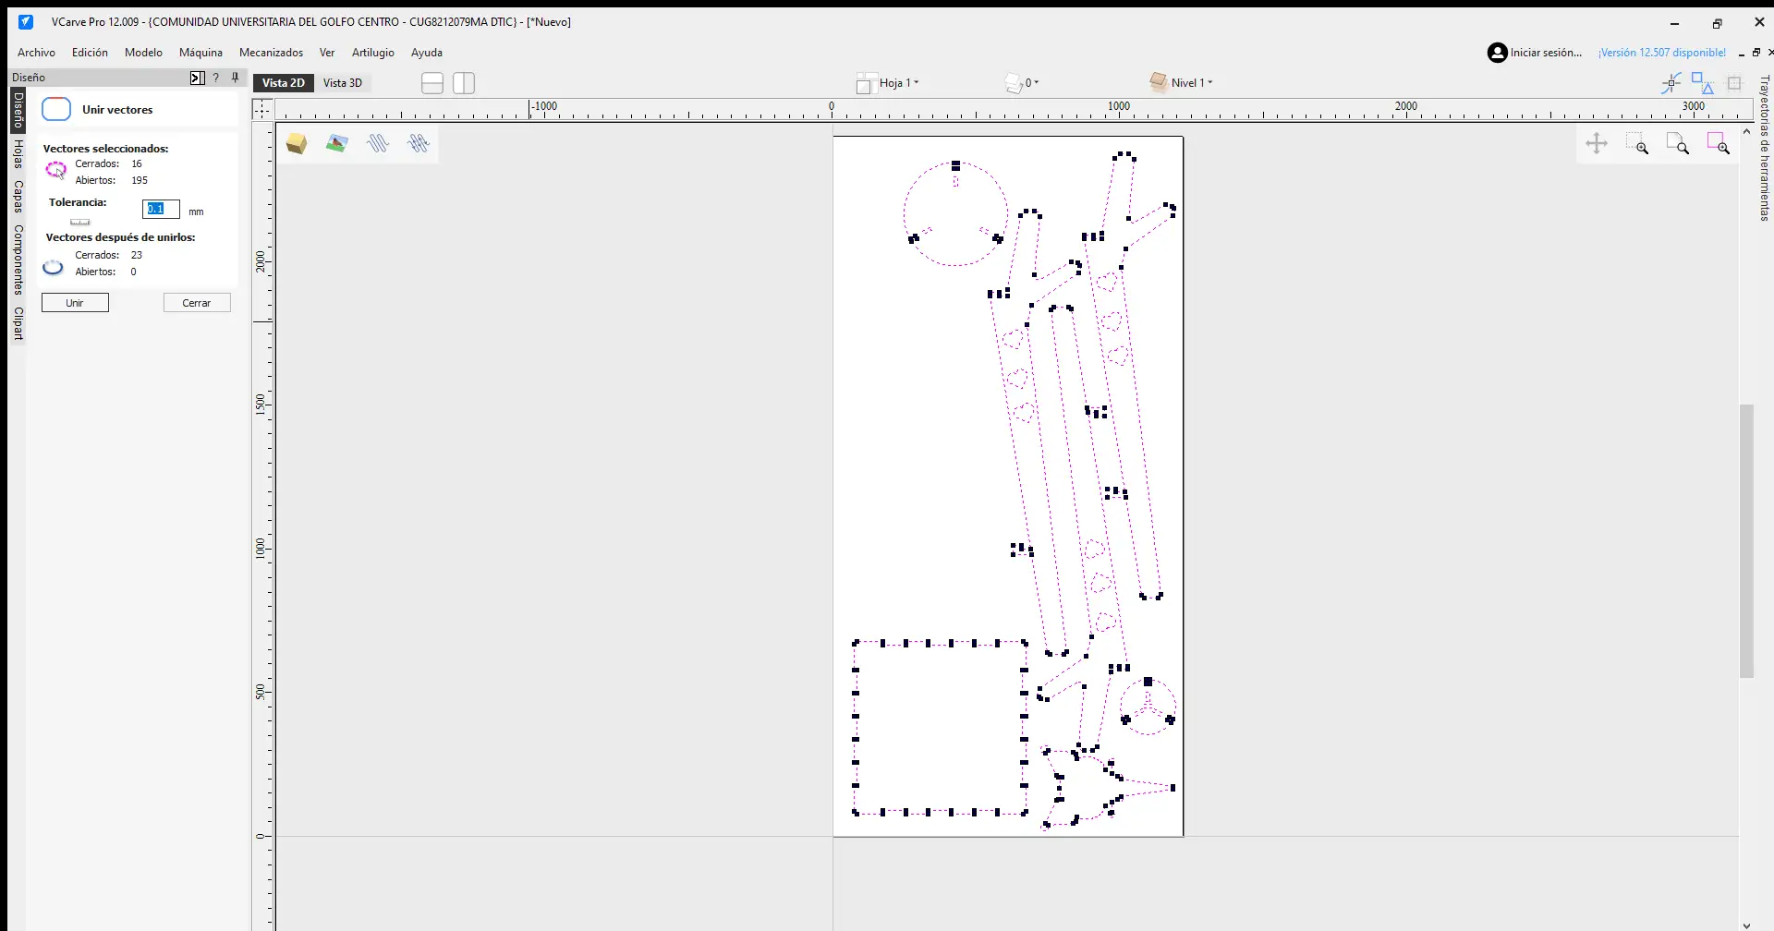Click the VCarve Pro app logo
This screenshot has height=931, width=1774.
[26, 22]
